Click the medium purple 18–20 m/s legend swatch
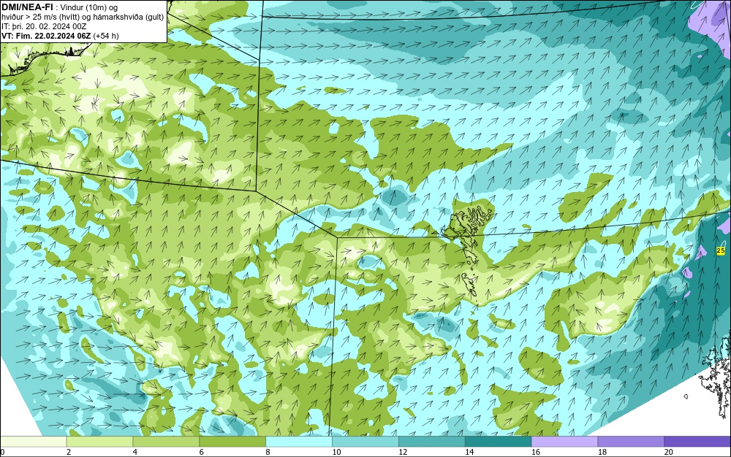The height and width of the screenshot is (457, 731). [x=632, y=442]
